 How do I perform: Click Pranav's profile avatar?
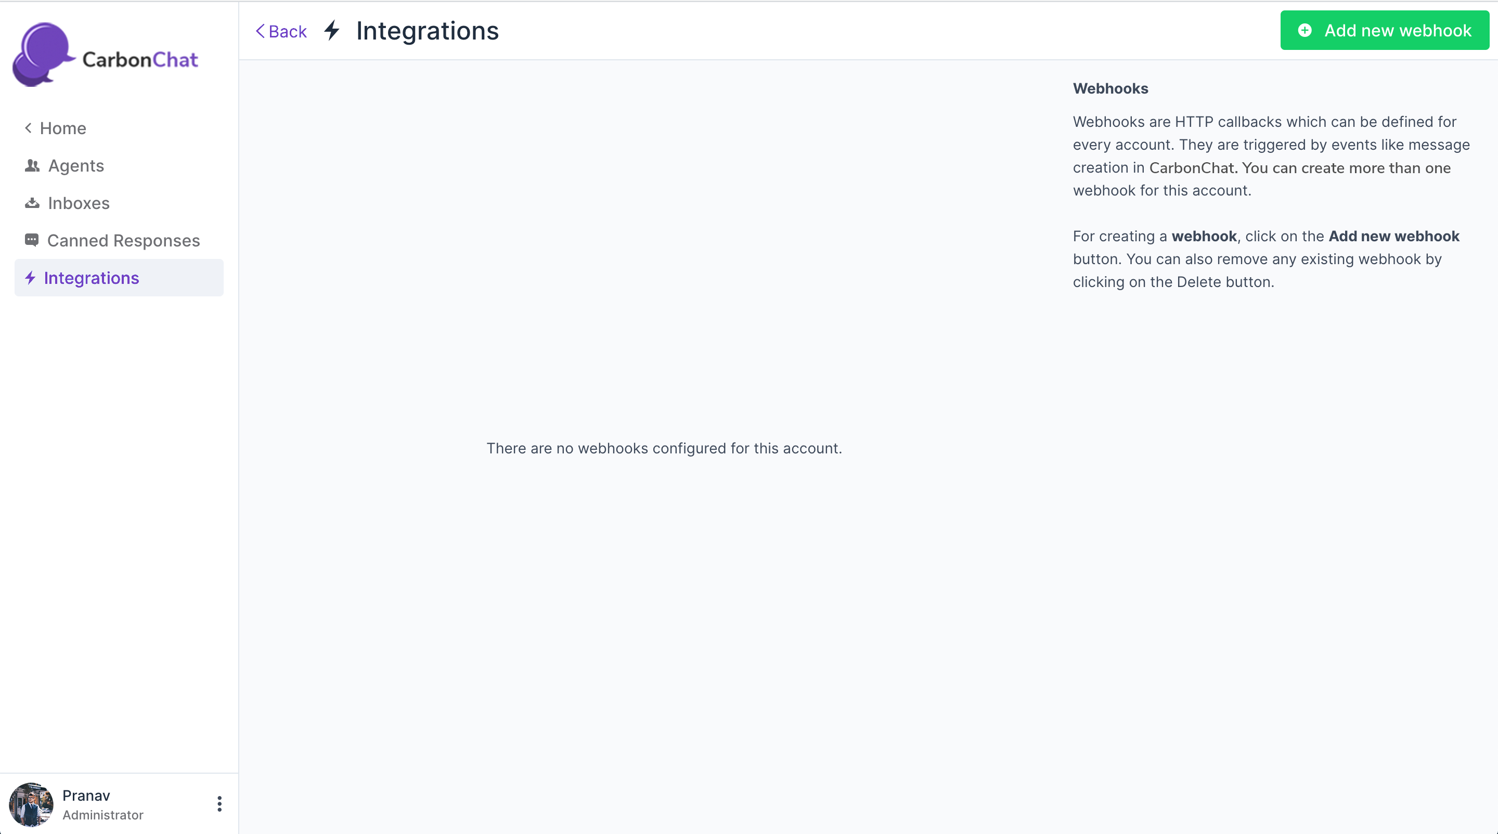[x=31, y=804]
